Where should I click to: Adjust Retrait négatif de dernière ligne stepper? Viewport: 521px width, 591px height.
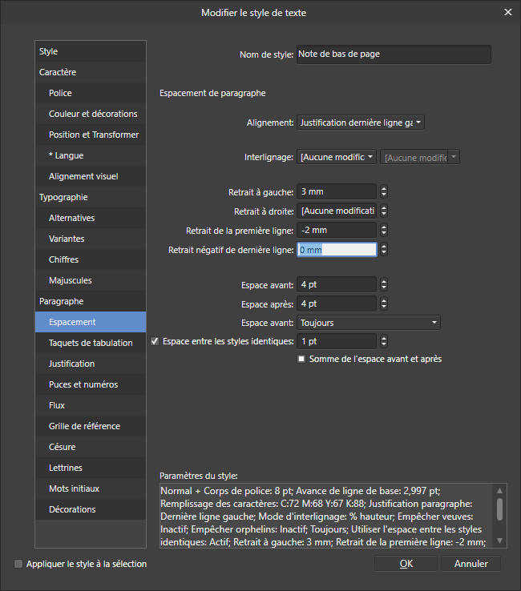pyautogui.click(x=384, y=249)
